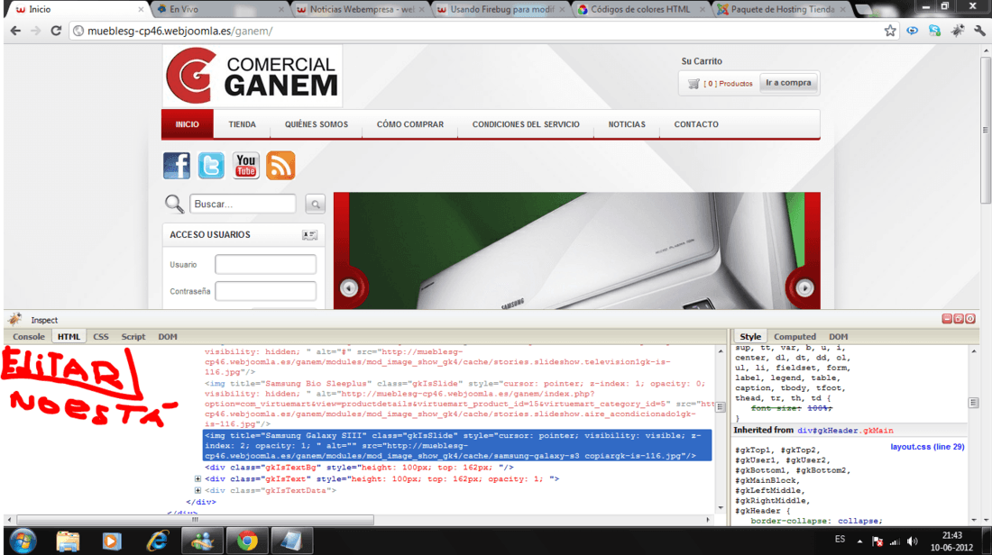Click the Comercial Ganem logo
The width and height of the screenshot is (992, 555).
pyautogui.click(x=253, y=76)
